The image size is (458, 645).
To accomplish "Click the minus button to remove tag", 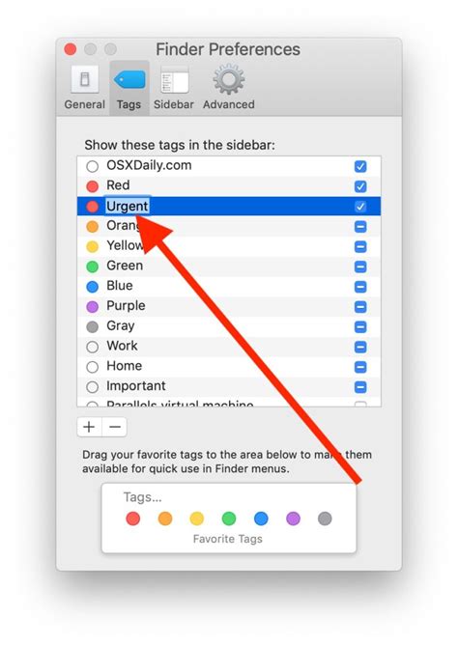I will pyautogui.click(x=114, y=427).
